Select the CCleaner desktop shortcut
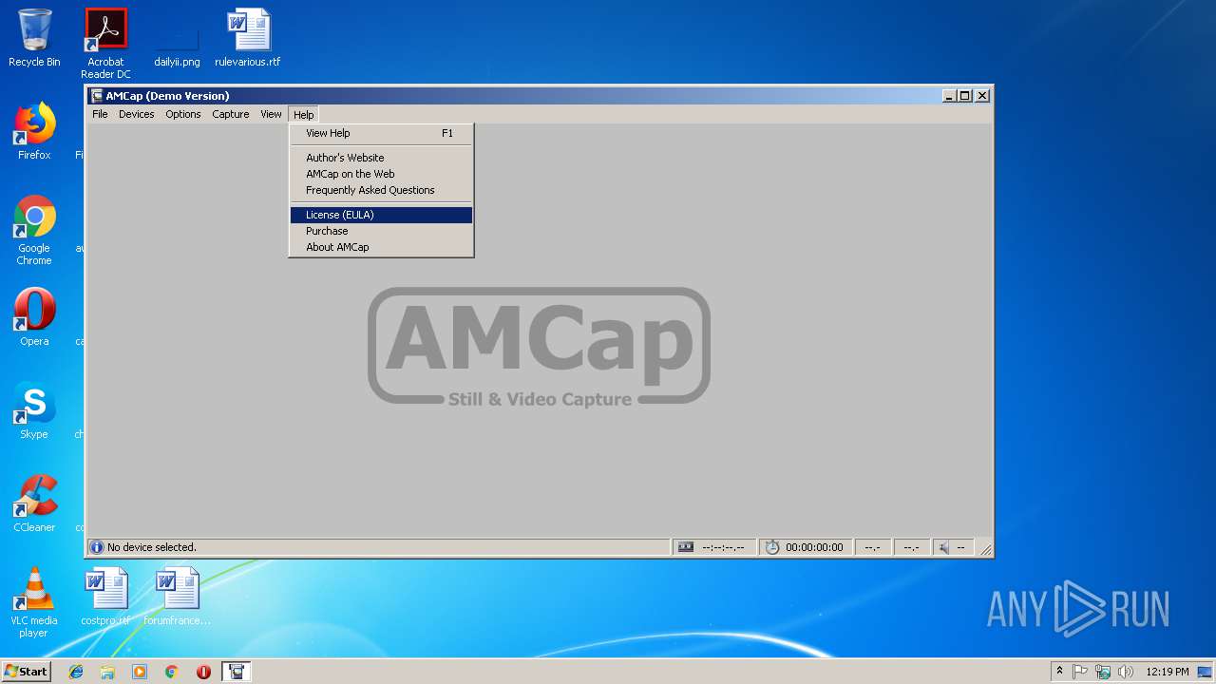 34,503
